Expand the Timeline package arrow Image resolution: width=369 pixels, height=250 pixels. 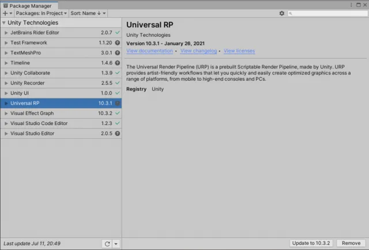(x=6, y=63)
